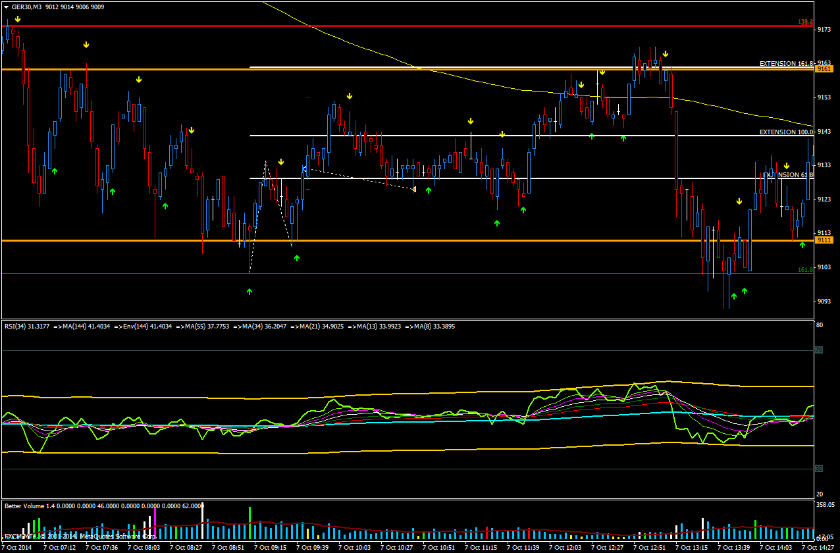
Task: Select the blue circle handle starting dashed trendline
Action: click(x=305, y=169)
